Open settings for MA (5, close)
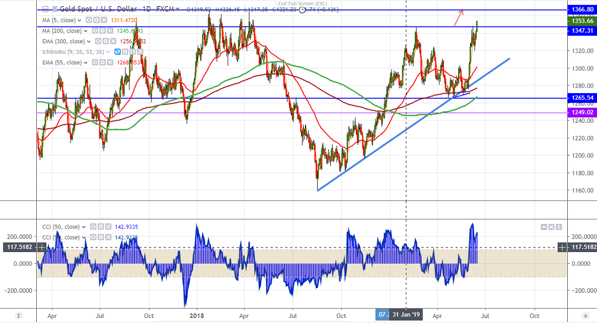Screen dimensions: 597x323 tap(96, 20)
